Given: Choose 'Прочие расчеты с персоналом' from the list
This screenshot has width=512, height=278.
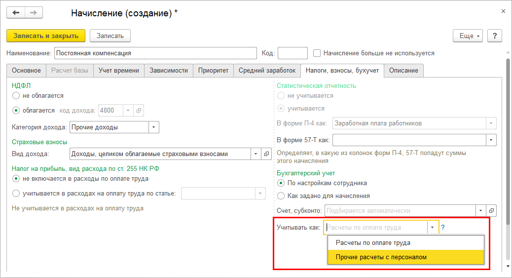Looking at the screenshot, I should click(x=381, y=257).
